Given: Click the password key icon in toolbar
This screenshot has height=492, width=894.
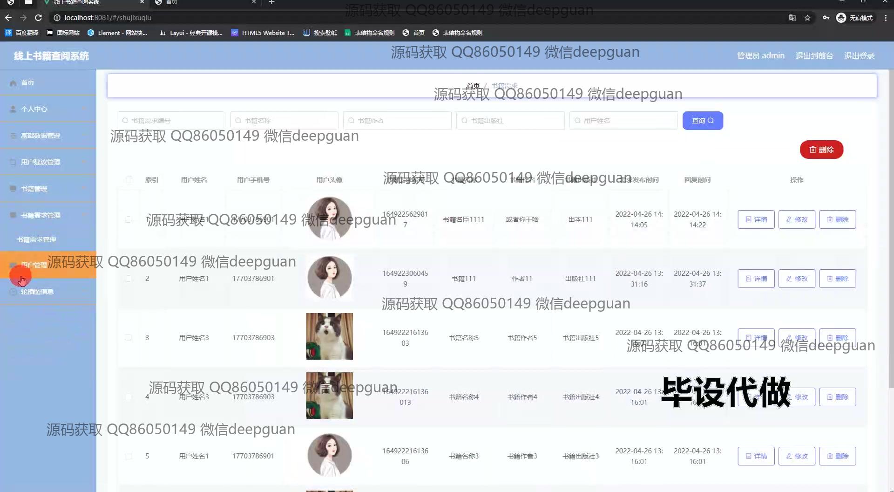Looking at the screenshot, I should 826,18.
